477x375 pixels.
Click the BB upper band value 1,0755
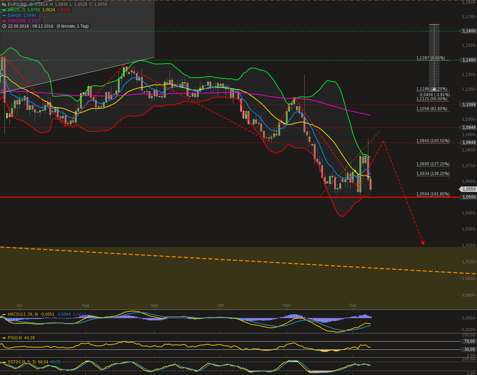[x=34, y=10]
